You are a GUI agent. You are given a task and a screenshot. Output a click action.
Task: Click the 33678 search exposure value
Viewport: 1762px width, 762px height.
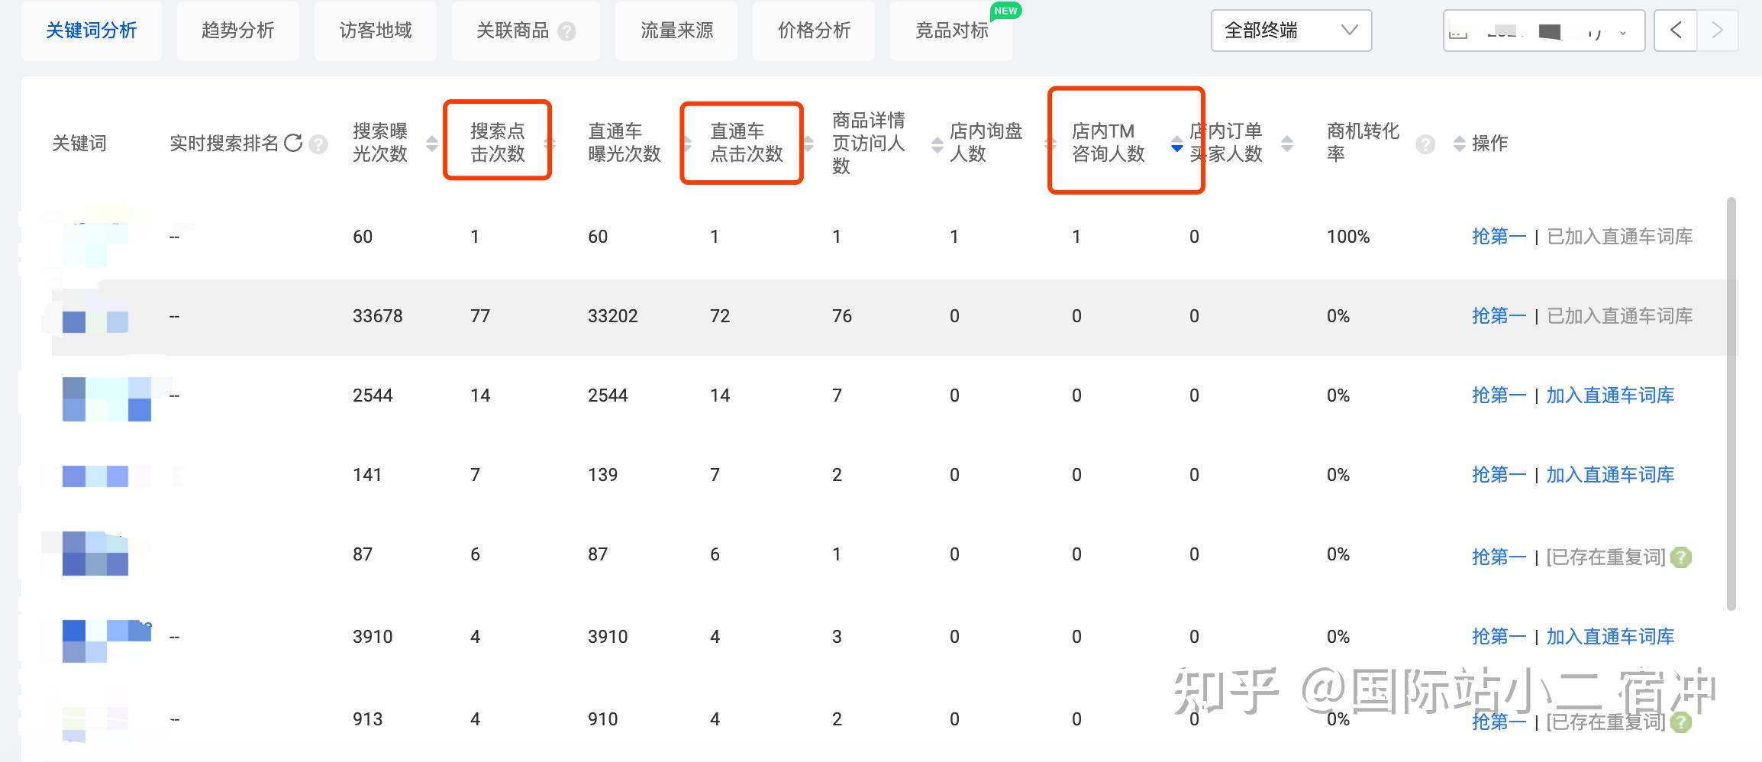coord(377,316)
